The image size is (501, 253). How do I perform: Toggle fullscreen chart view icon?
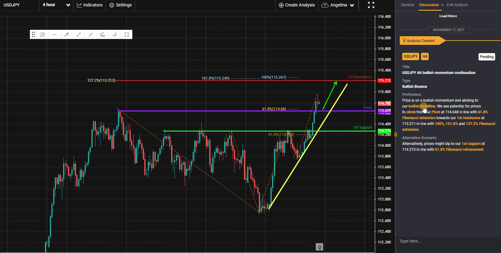click(371, 5)
